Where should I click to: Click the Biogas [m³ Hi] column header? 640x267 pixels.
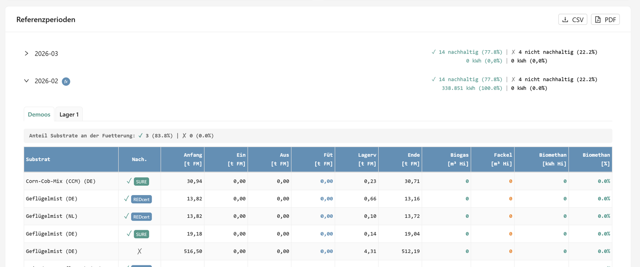[x=446, y=159]
